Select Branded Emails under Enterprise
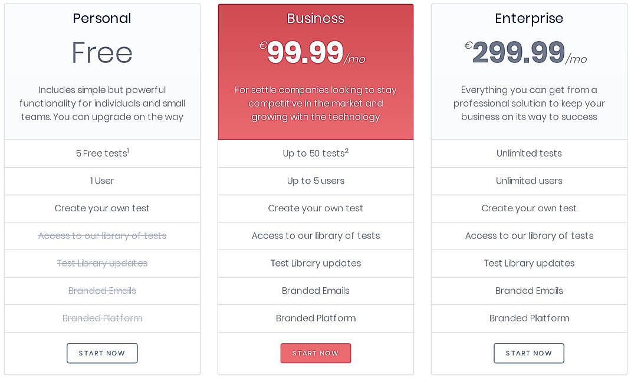The height and width of the screenshot is (379, 631). point(529,291)
